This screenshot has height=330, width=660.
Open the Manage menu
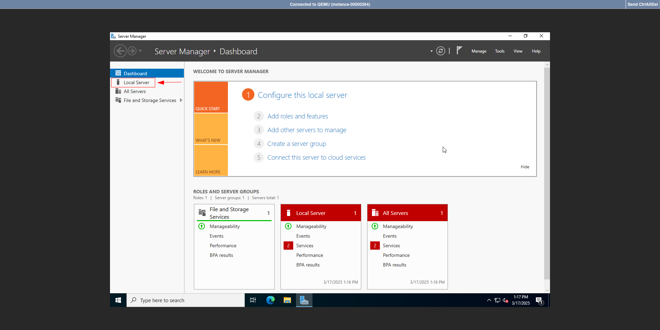pos(479,51)
